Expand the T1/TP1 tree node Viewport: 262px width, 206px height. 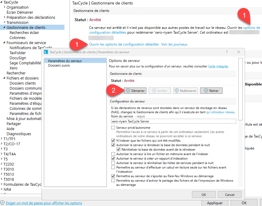tap(1, 139)
